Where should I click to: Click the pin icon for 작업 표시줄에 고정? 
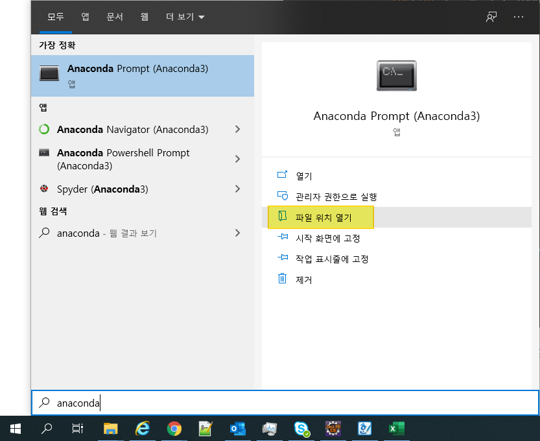point(283,257)
